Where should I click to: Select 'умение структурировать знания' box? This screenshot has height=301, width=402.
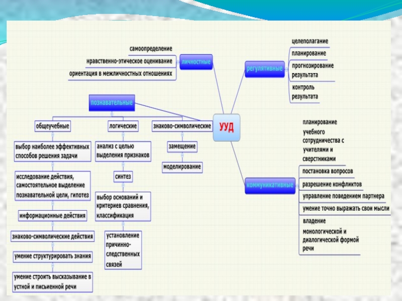(53, 256)
